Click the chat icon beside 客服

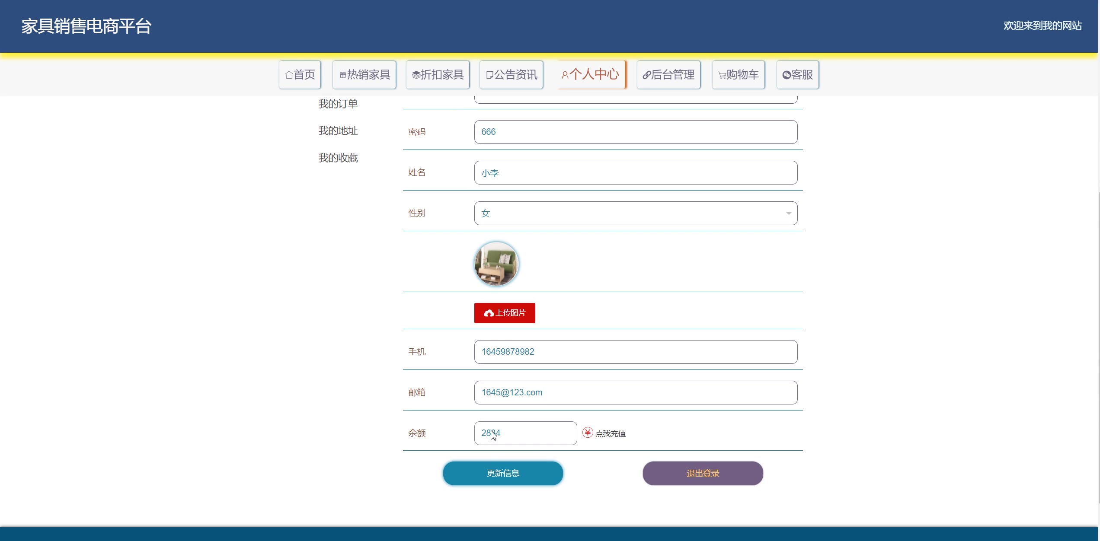(786, 75)
